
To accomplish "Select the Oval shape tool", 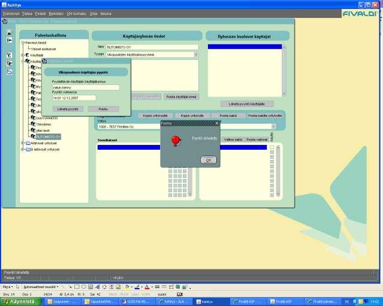I will coord(83,287).
